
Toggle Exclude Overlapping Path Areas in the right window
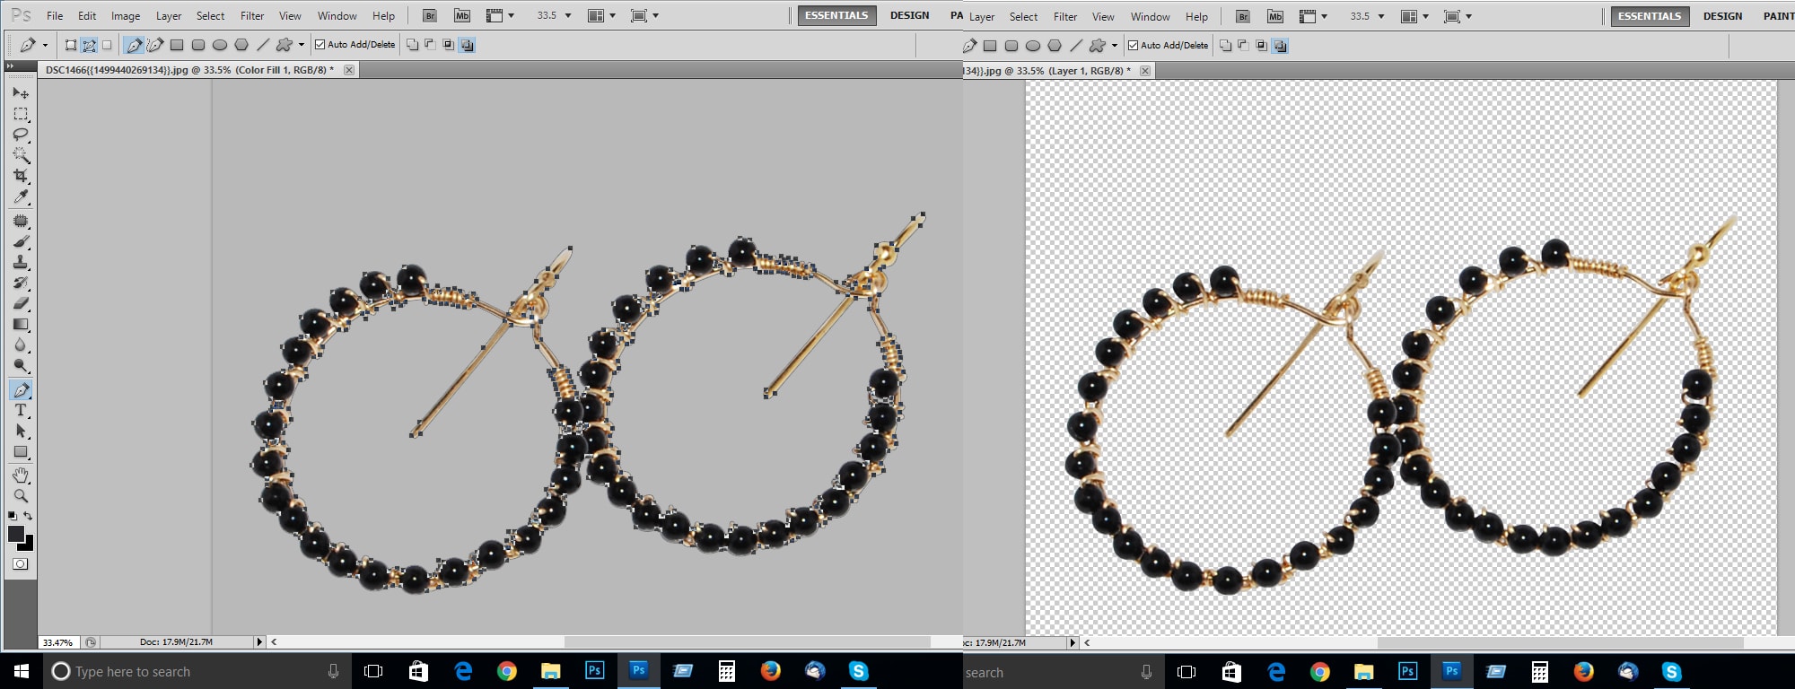click(1280, 46)
